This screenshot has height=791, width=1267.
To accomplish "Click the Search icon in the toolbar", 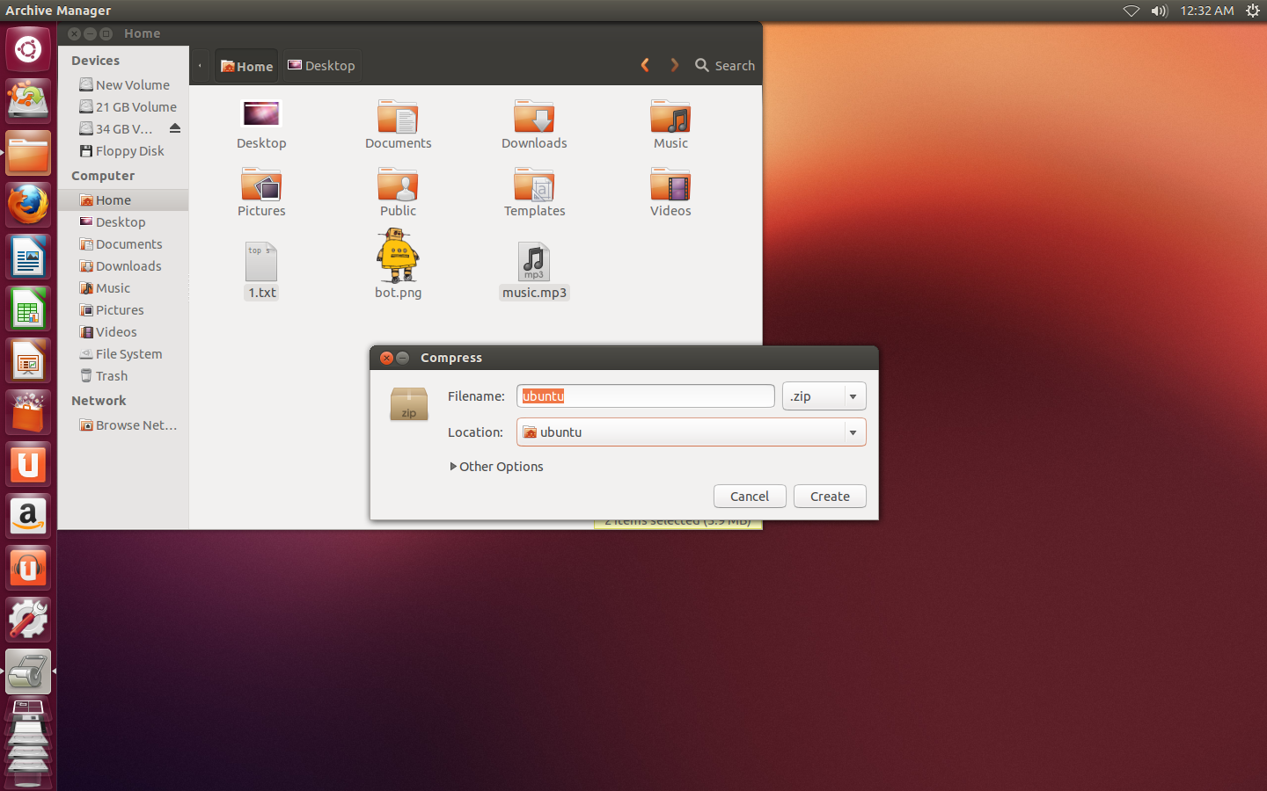I will pyautogui.click(x=701, y=65).
